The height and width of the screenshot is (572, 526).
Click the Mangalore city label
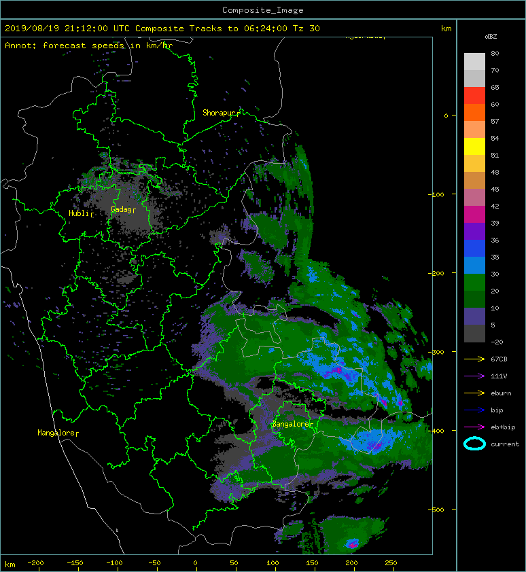click(56, 433)
